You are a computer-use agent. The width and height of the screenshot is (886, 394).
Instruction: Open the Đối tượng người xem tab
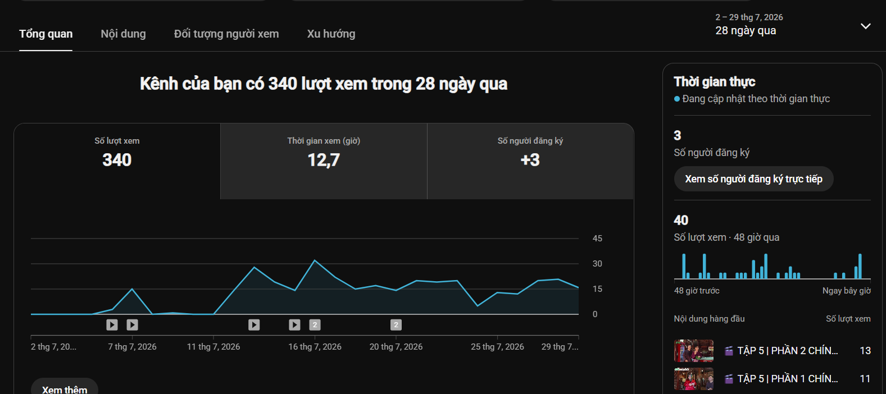(x=226, y=34)
